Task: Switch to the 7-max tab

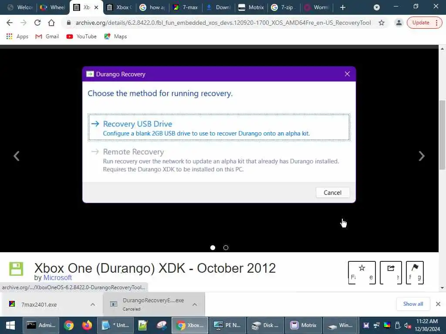Action: tap(186, 7)
